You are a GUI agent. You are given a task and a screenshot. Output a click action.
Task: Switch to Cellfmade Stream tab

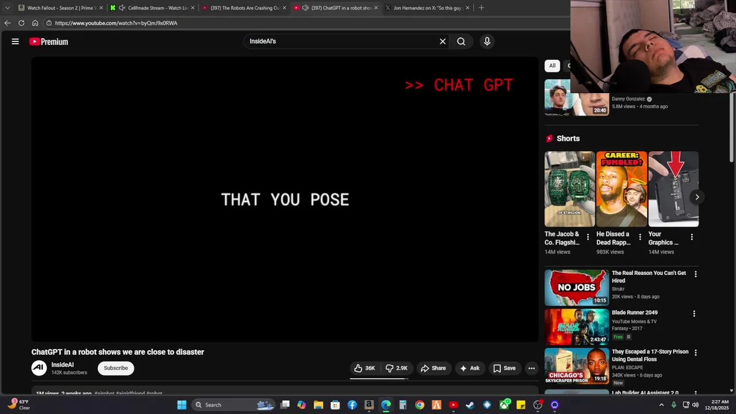coord(152,7)
